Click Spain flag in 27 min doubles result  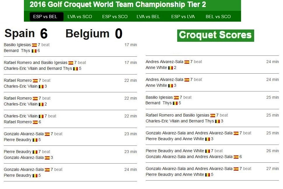236,169
